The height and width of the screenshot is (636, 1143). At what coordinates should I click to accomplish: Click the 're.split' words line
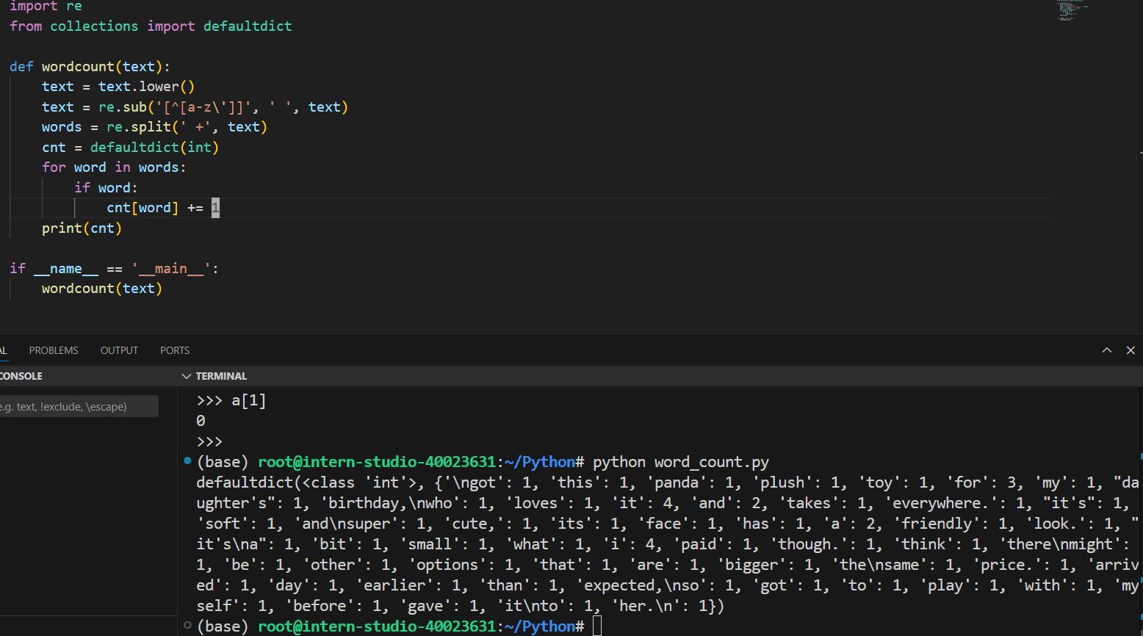[154, 127]
